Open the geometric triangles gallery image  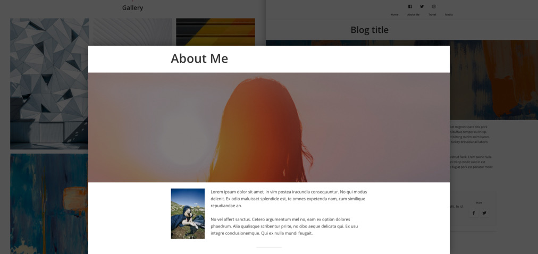[x=49, y=83]
